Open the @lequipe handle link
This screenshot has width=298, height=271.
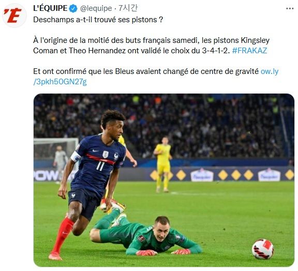coord(96,9)
